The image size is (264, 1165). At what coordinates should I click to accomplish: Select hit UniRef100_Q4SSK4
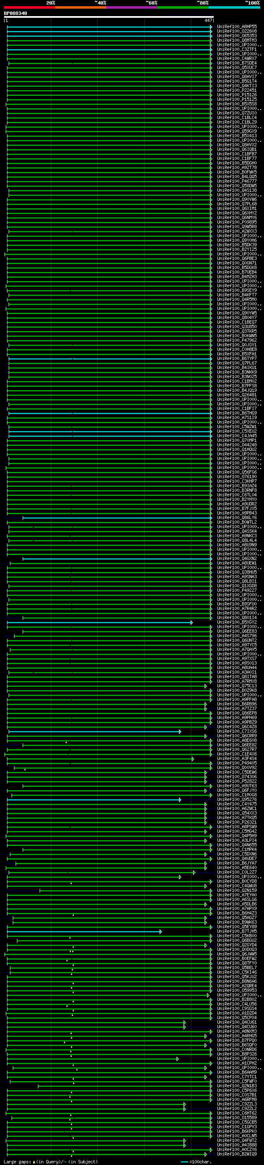237,531
